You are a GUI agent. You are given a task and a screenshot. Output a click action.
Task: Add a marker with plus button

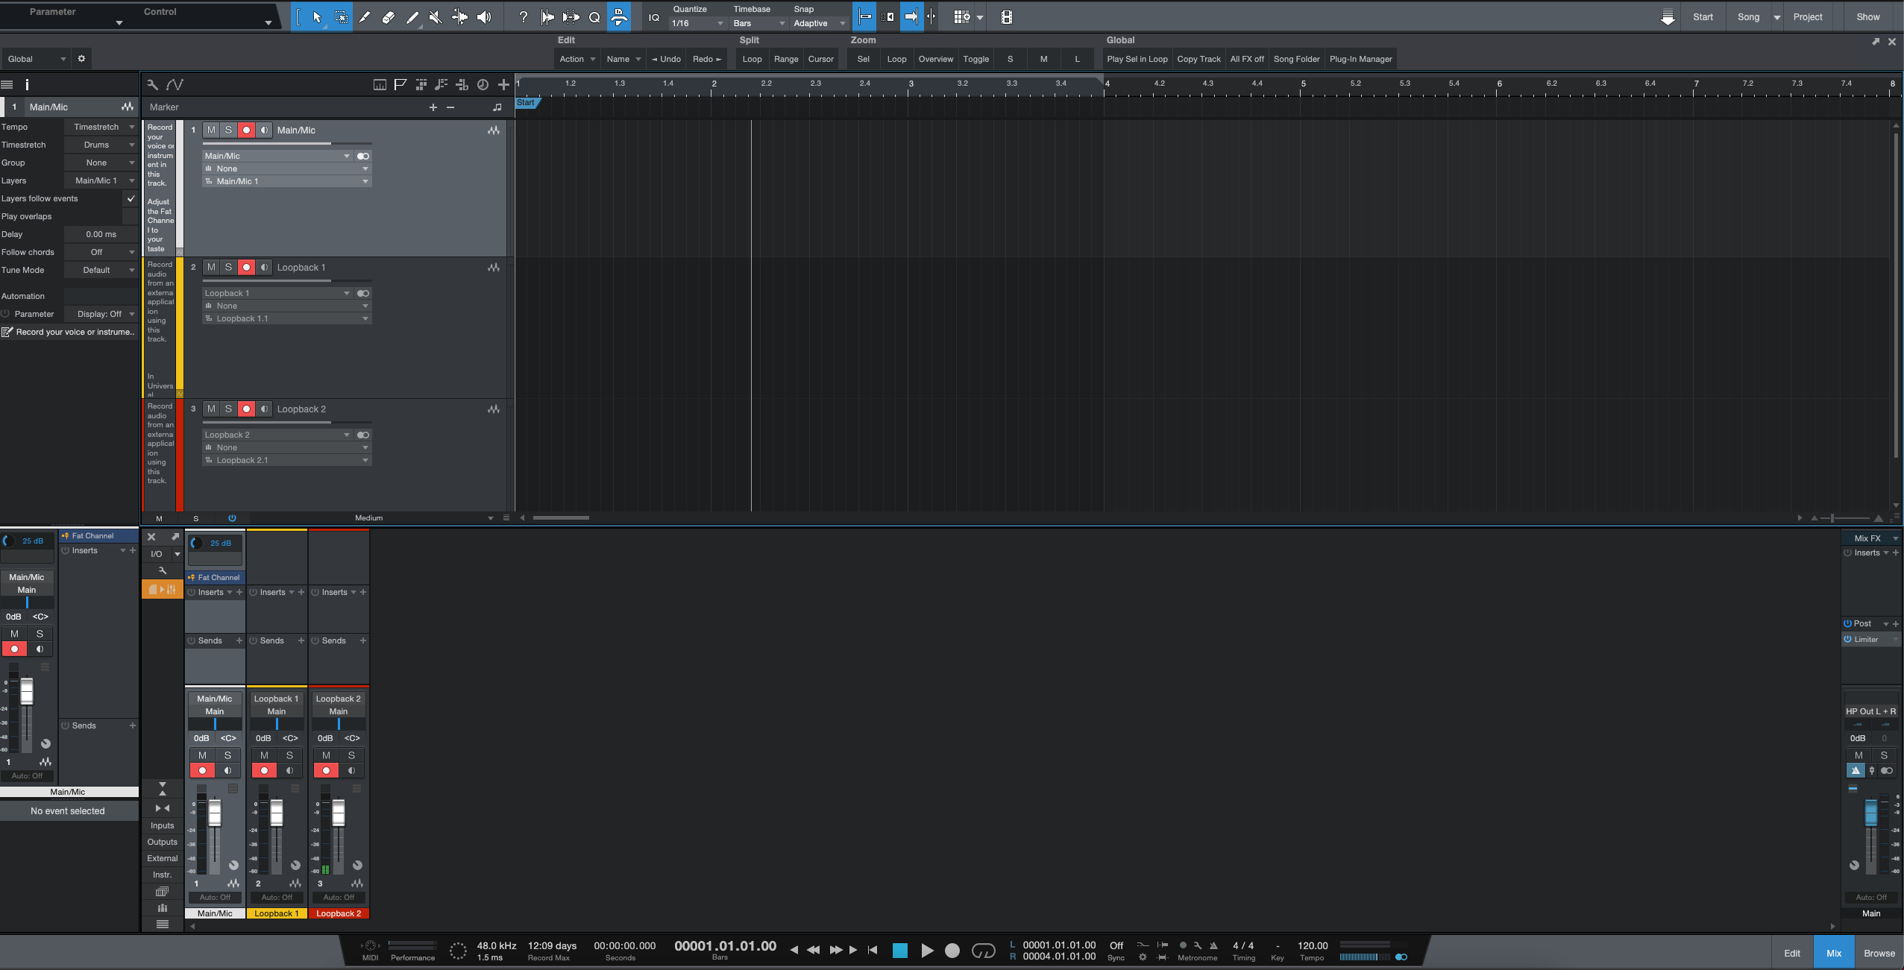pos(433,107)
